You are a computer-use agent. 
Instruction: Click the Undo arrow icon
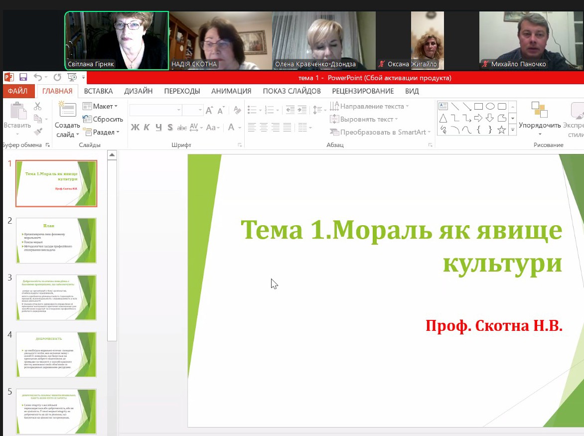click(38, 77)
